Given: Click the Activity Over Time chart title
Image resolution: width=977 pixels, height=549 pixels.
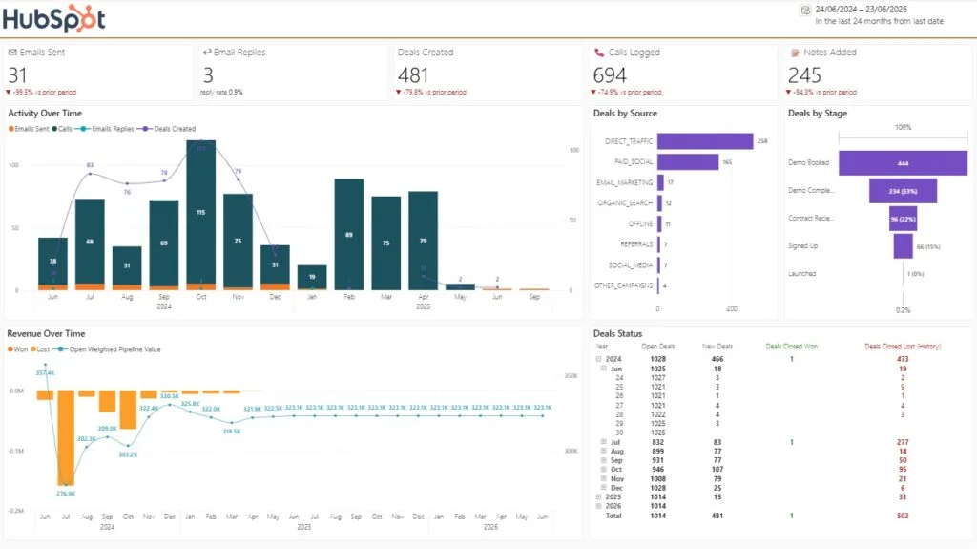Looking at the screenshot, I should [45, 113].
